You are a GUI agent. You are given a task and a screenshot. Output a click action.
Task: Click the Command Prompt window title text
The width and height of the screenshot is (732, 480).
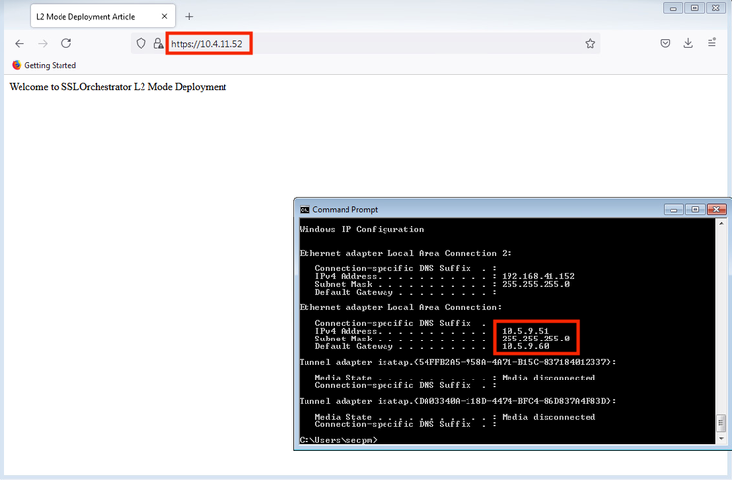tap(345, 210)
